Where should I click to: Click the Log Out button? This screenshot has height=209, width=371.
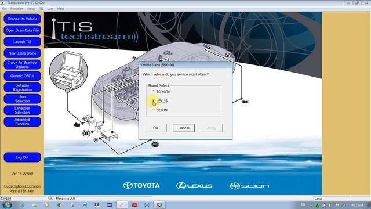click(x=22, y=157)
